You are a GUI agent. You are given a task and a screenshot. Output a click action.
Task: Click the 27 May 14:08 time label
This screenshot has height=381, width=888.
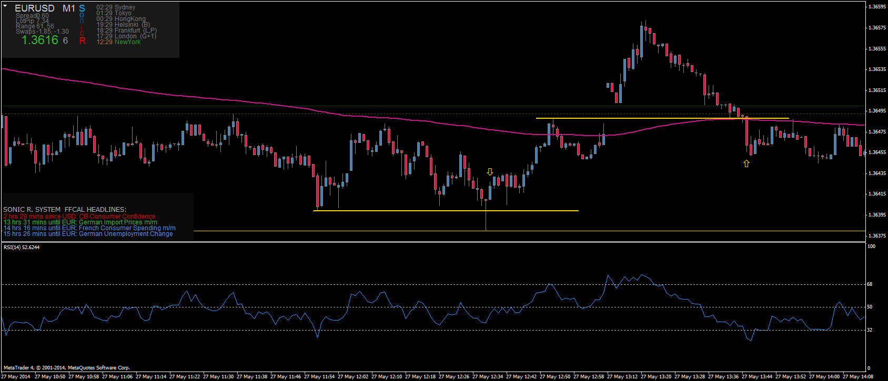click(x=858, y=377)
